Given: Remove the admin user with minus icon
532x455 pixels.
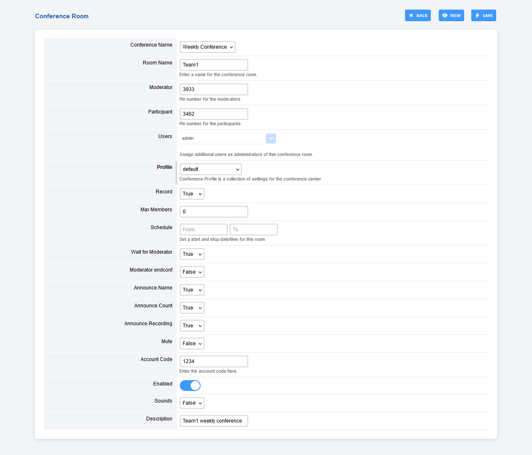Looking at the screenshot, I should point(271,138).
